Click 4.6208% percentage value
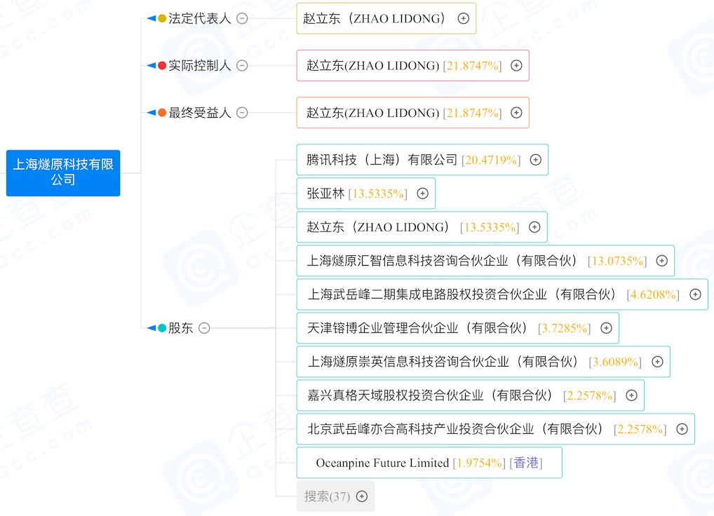Image resolution: width=714 pixels, height=516 pixels. pos(653,295)
